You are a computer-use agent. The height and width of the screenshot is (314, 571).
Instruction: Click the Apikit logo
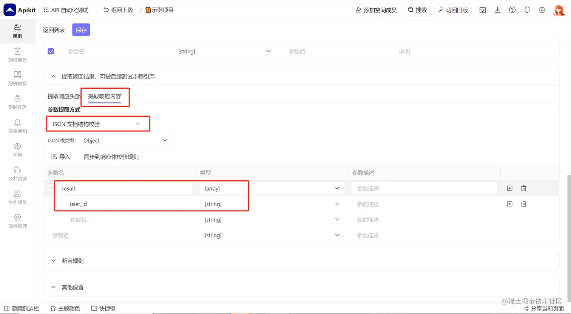[20, 10]
